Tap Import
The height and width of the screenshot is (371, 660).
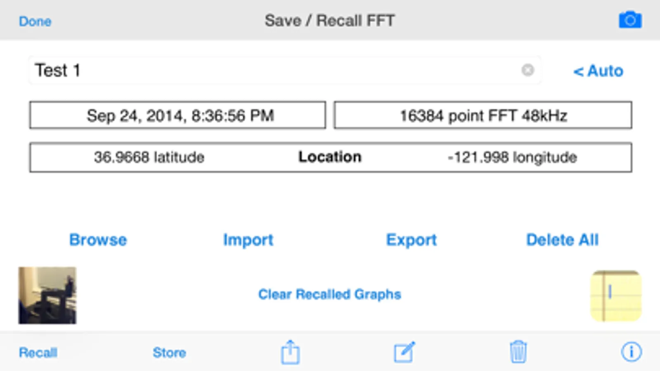pyautogui.click(x=248, y=240)
